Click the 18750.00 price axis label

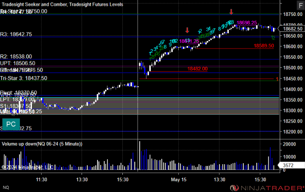[293, 14]
